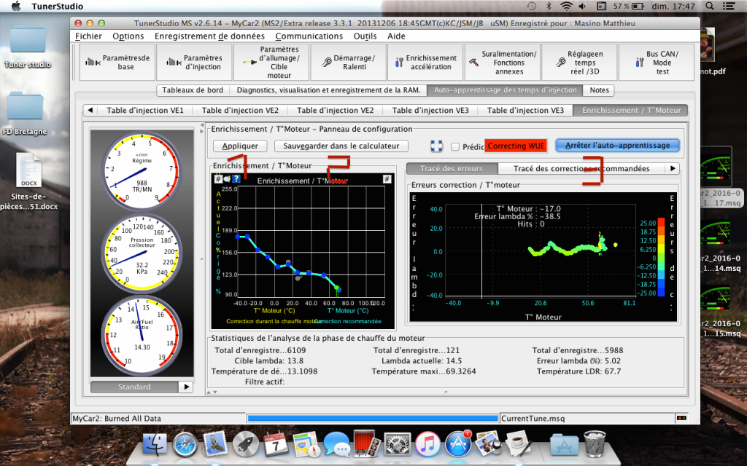Open the Fichier menu

[x=88, y=36]
